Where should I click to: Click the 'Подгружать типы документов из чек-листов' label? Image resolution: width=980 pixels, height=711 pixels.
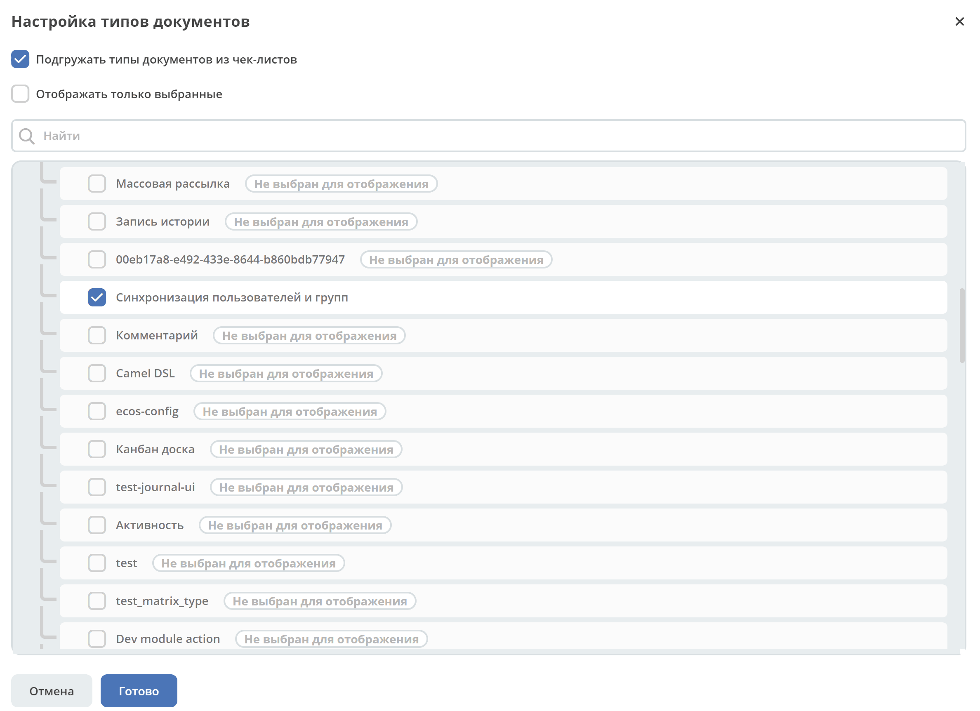tap(166, 60)
